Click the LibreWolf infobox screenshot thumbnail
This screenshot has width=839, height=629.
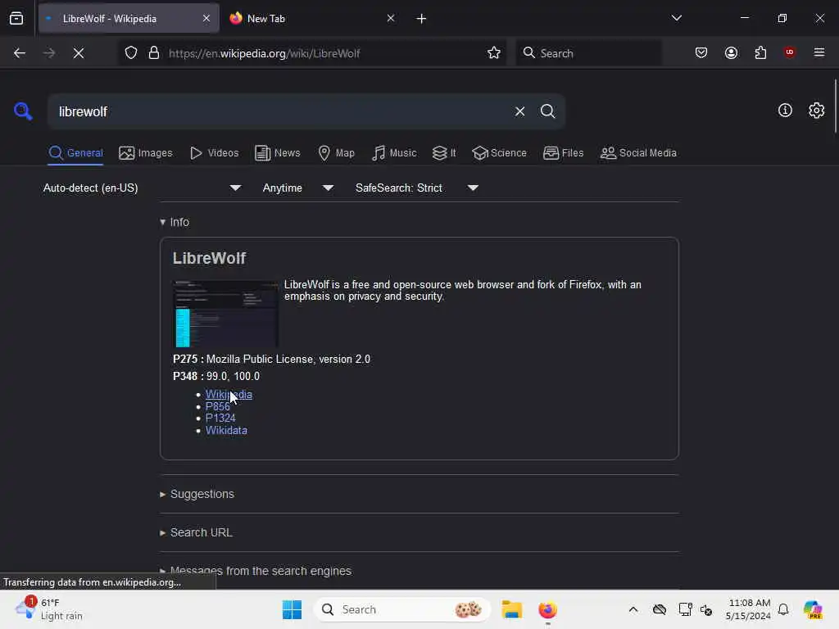pyautogui.click(x=225, y=314)
